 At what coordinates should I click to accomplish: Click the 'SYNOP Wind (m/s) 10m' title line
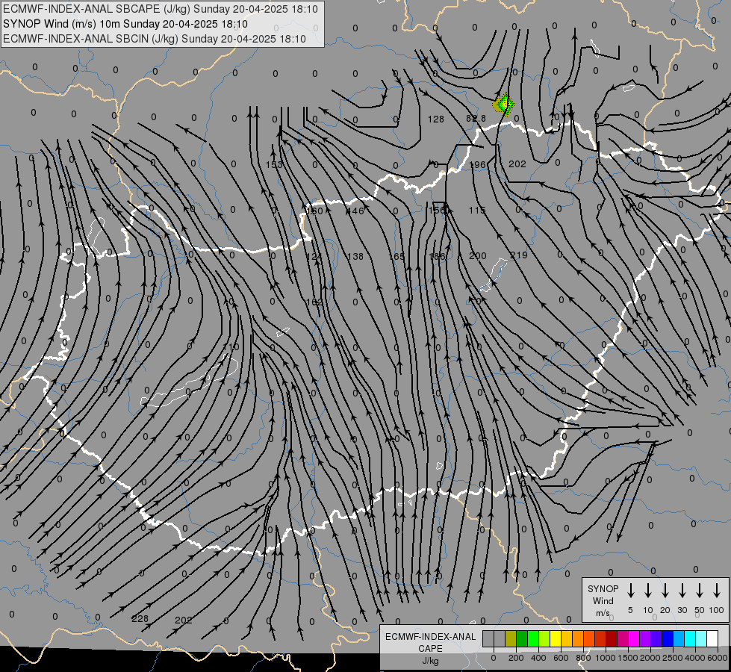point(125,24)
